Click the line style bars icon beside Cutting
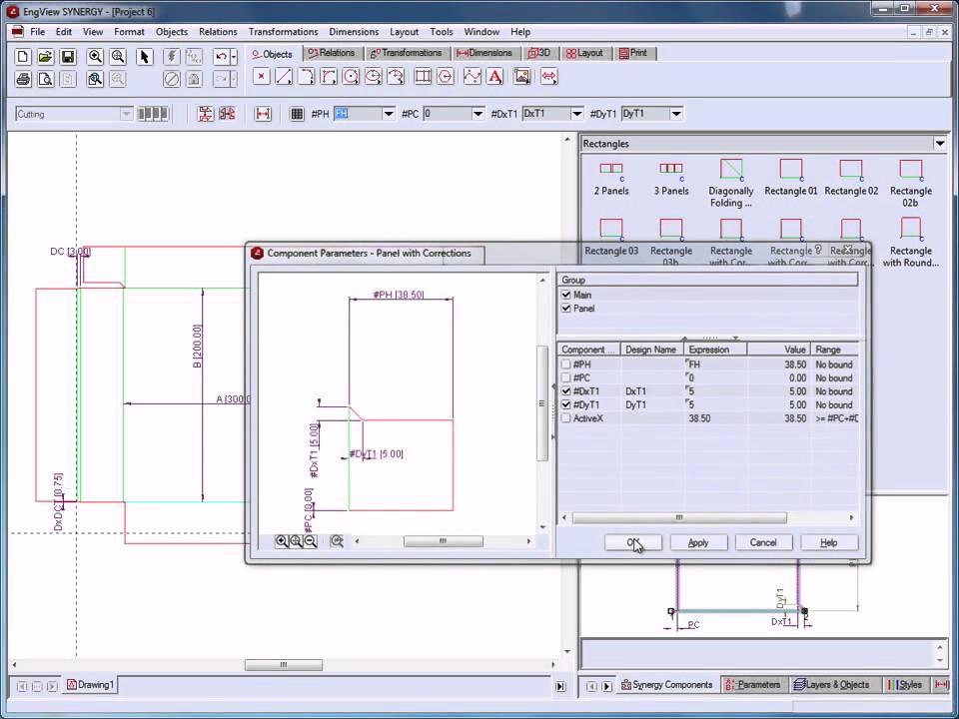Image resolution: width=959 pixels, height=719 pixels. point(153,114)
